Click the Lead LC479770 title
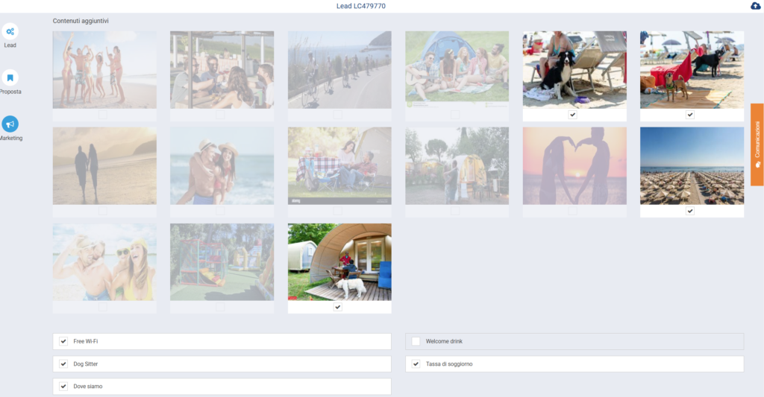764x397 pixels. pos(360,6)
